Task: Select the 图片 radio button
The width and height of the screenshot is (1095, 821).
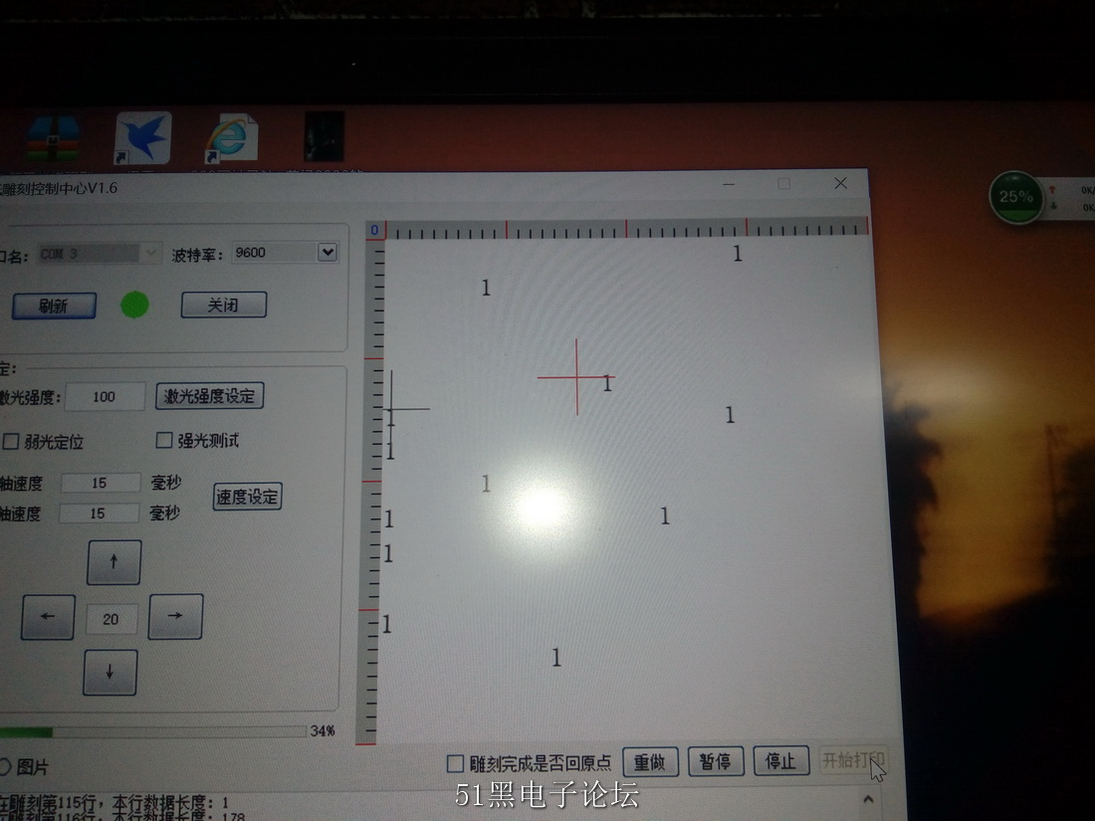Action: click(x=4, y=766)
